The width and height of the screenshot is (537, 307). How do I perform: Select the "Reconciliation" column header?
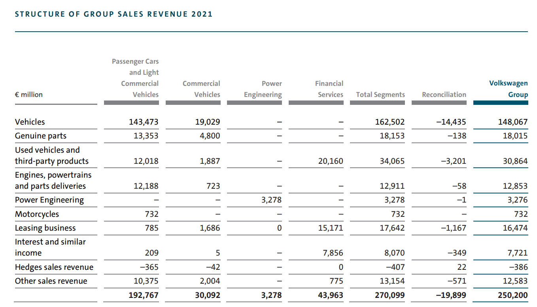click(x=444, y=95)
